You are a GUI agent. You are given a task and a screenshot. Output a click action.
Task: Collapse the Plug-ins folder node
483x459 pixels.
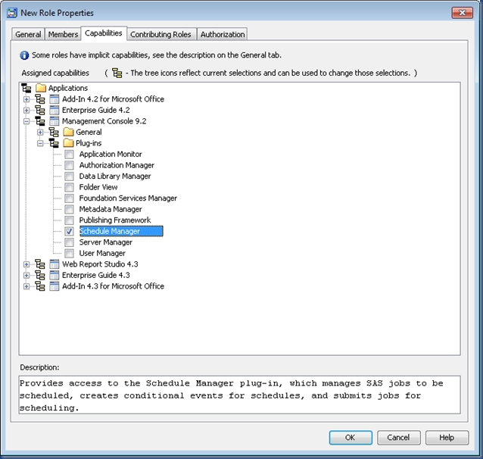click(x=40, y=143)
